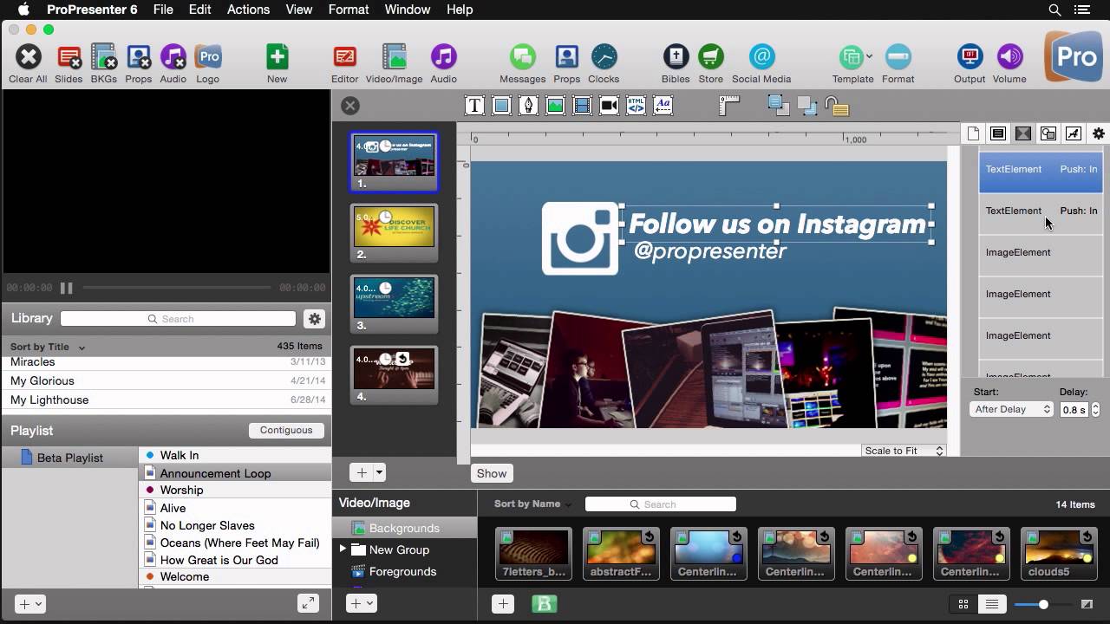Open the object properties inspector tab

(x=1048, y=133)
